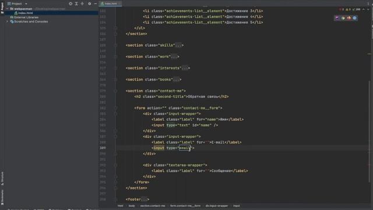Click the section.contact-me breadcrumb

click(x=153, y=206)
